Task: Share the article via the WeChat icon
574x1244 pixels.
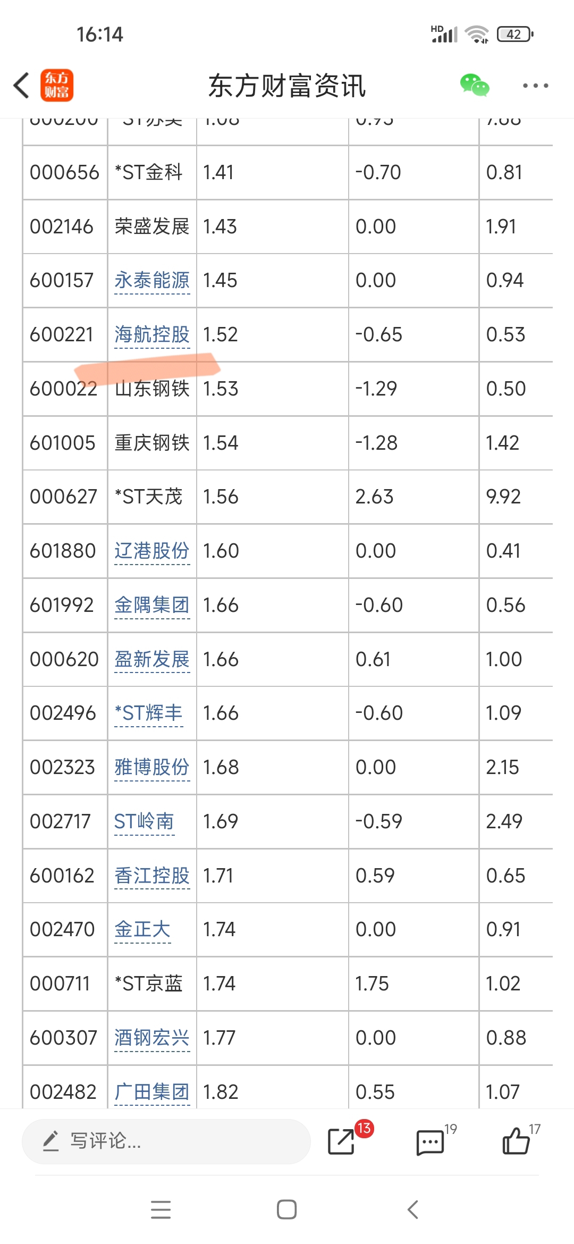Action: [x=474, y=85]
